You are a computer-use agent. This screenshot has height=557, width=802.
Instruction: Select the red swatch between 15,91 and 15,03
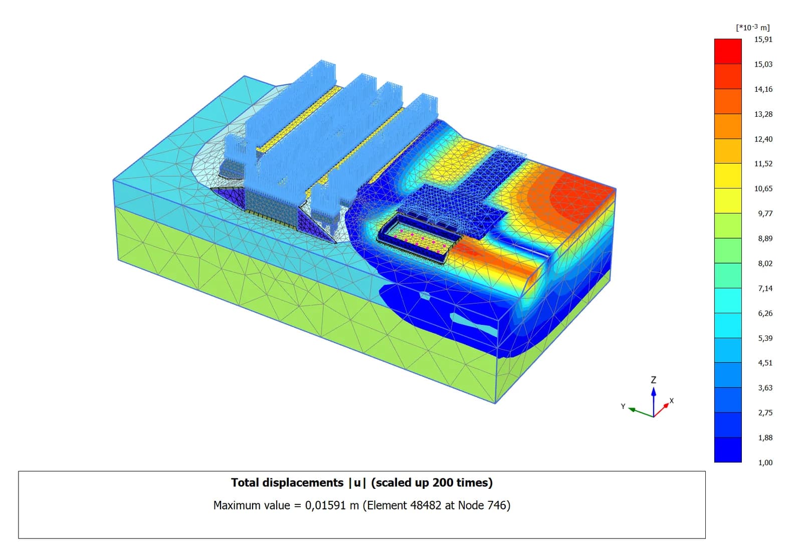point(728,52)
